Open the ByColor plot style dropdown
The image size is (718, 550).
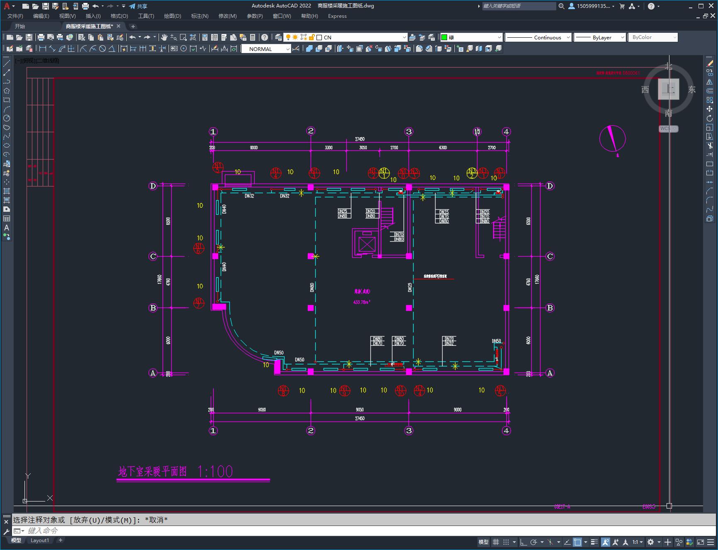click(675, 37)
